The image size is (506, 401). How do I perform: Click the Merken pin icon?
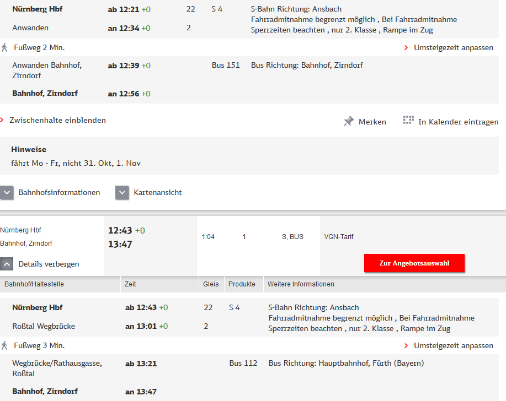[349, 121]
